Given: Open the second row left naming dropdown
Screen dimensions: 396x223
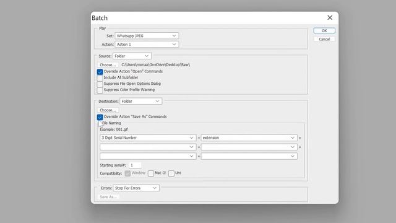Looking at the screenshot, I should (148, 147).
